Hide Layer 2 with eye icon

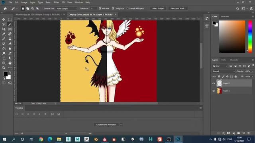214,83
